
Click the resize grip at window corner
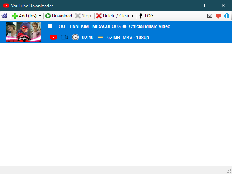[229, 171]
